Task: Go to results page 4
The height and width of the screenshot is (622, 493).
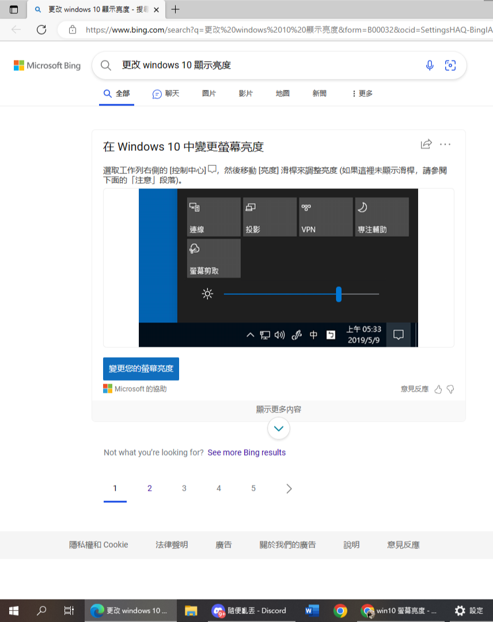Action: coord(218,488)
